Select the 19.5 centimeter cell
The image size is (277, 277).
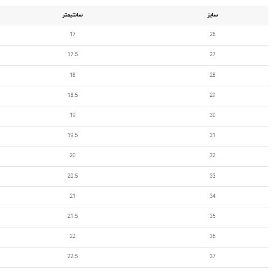pyautogui.click(x=72, y=135)
